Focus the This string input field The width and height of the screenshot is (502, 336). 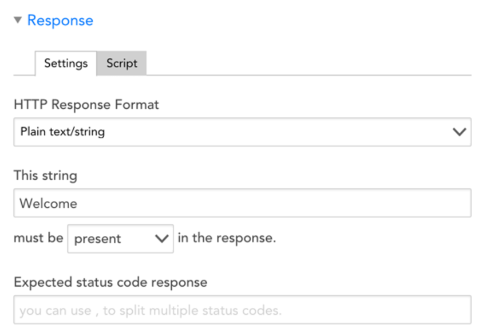(x=242, y=203)
